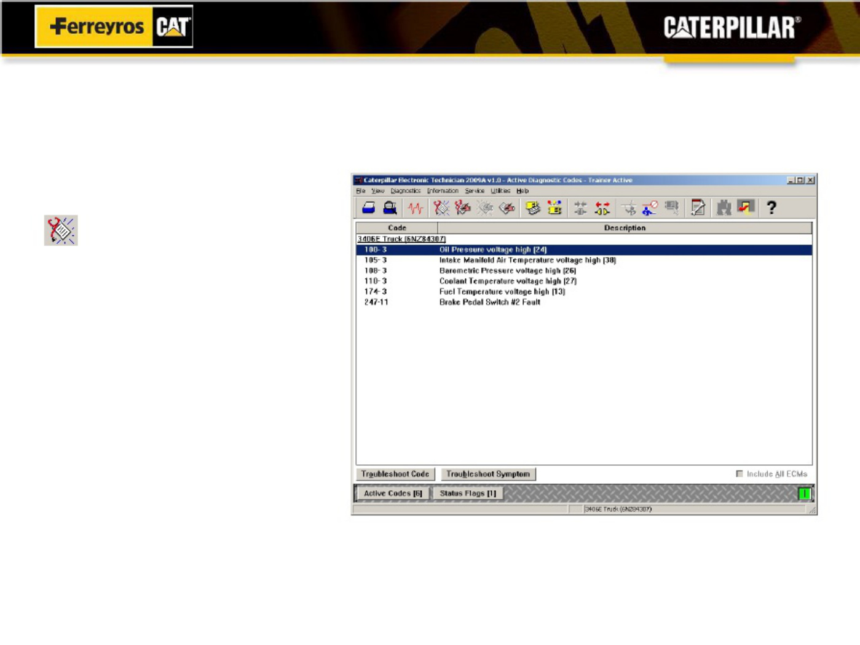Click the Active Diagnostic Codes toolbar icon
The width and height of the screenshot is (860, 645).
point(441,208)
